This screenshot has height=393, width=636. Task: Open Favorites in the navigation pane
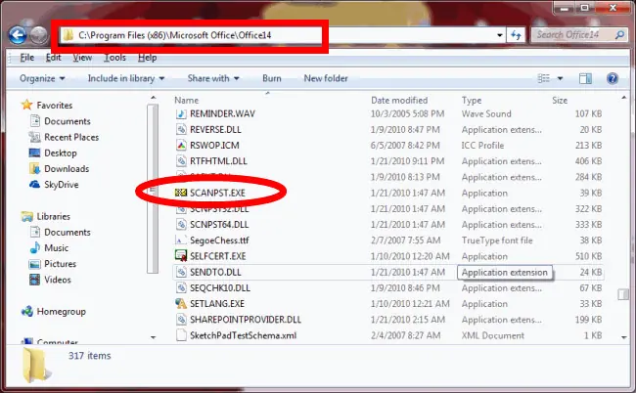point(55,106)
